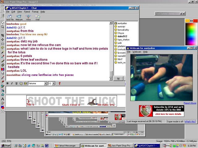198x148 pixels.
Task: Click the Webcam toolbar icon in chat
Action: pos(19,18)
